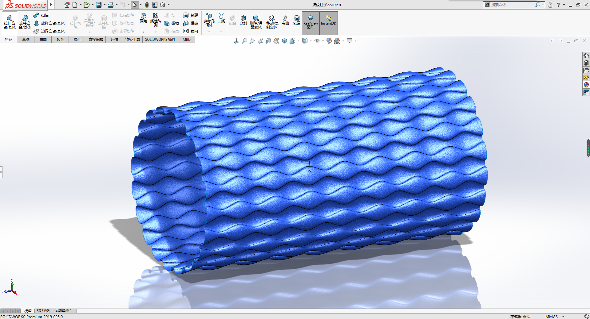Switch to the Sheet Metal (钣金) tab

pos(60,40)
